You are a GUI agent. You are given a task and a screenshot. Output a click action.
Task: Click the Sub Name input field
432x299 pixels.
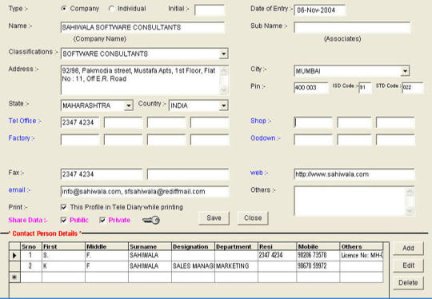(352, 27)
